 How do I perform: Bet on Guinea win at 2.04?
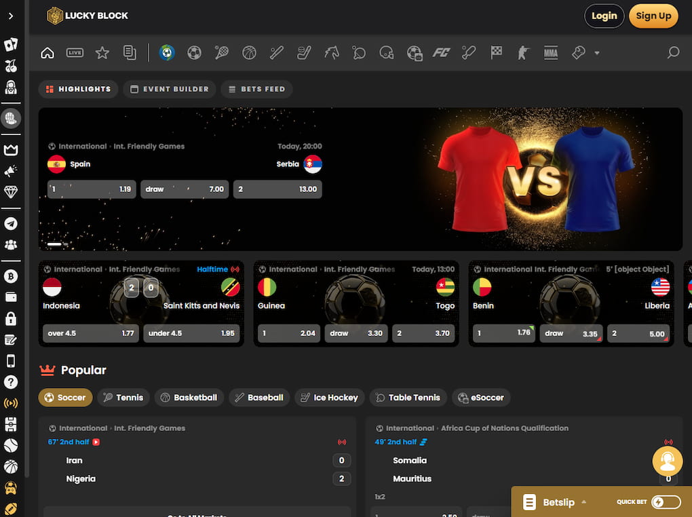pos(289,333)
